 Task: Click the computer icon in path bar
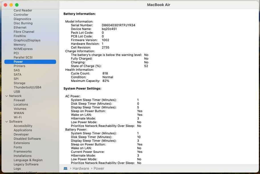click(65, 168)
